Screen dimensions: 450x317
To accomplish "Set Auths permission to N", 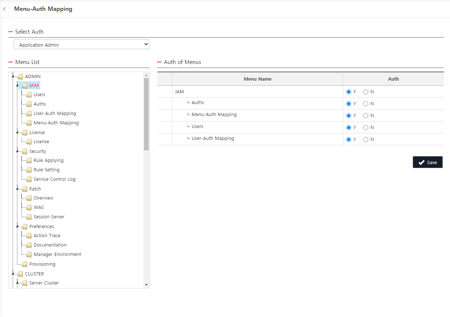I will pos(365,103).
